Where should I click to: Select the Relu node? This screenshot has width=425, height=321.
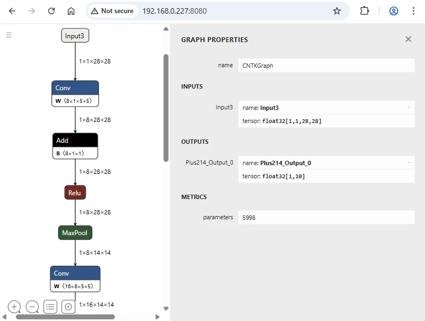75,192
